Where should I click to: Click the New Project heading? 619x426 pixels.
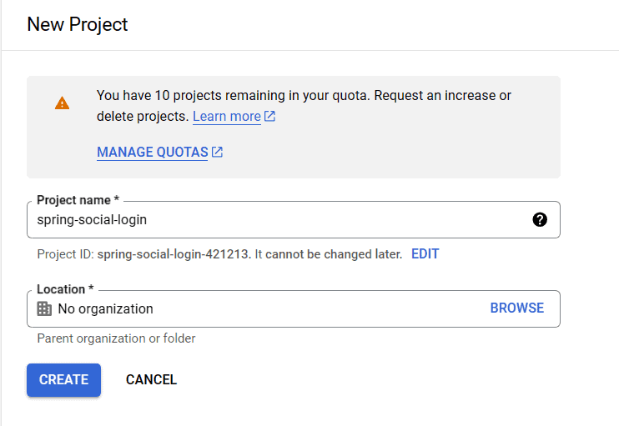pos(78,24)
